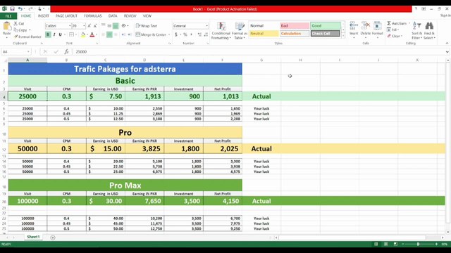Image resolution: width=451 pixels, height=253 pixels.
Task: Click the zoom slider handle
Action: pos(418,244)
